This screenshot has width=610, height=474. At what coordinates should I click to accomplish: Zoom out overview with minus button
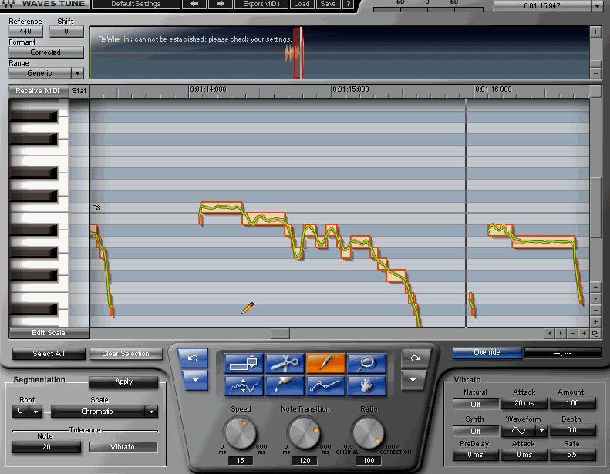[x=595, y=73]
